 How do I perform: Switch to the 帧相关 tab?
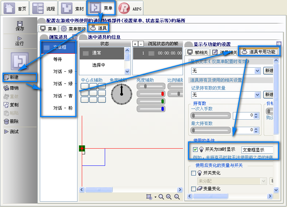[198, 52]
